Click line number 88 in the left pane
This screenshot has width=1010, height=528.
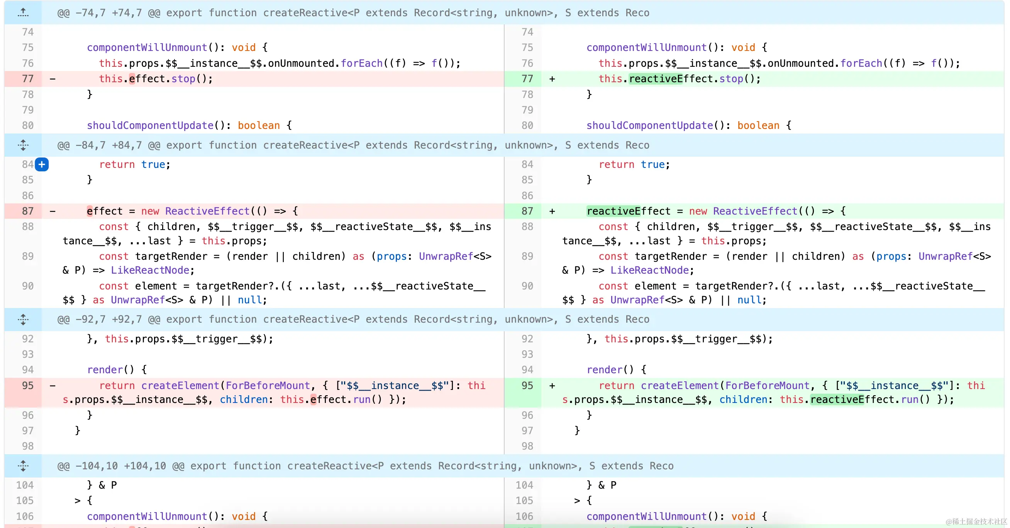coord(28,227)
